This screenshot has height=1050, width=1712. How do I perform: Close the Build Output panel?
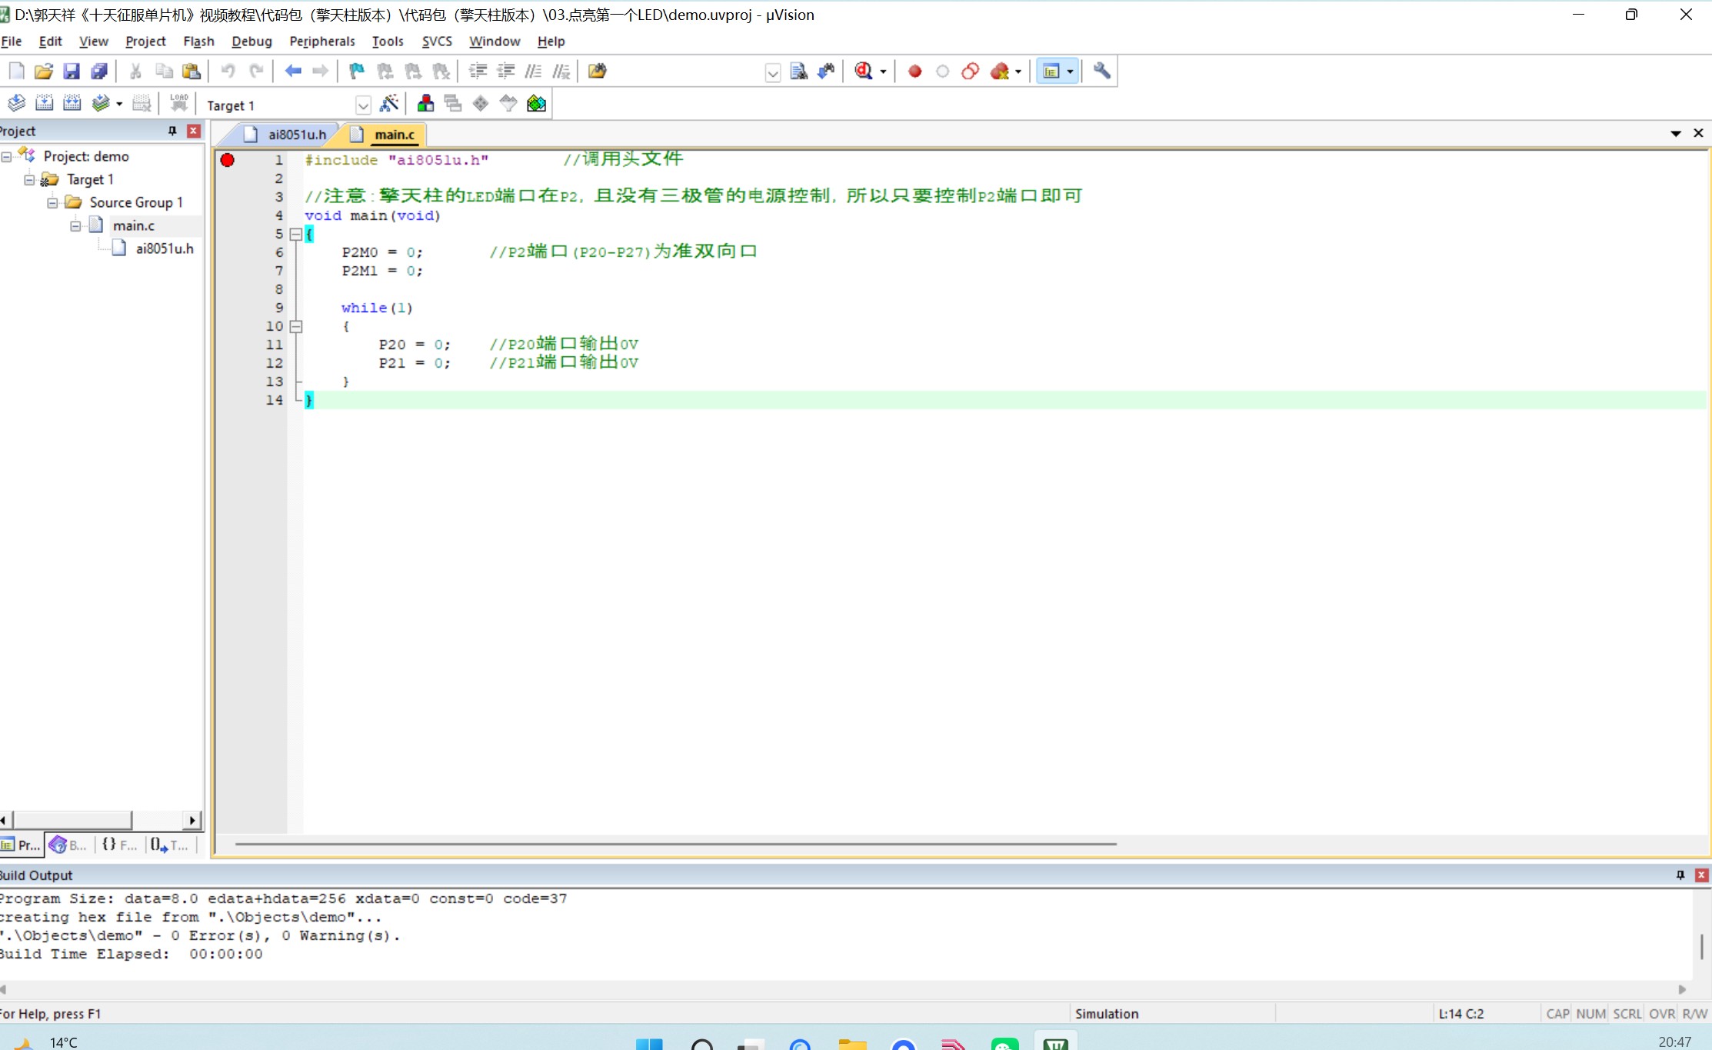1701,875
